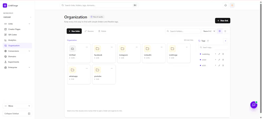
Task: Select the marketing tag
Action: click(206, 54)
